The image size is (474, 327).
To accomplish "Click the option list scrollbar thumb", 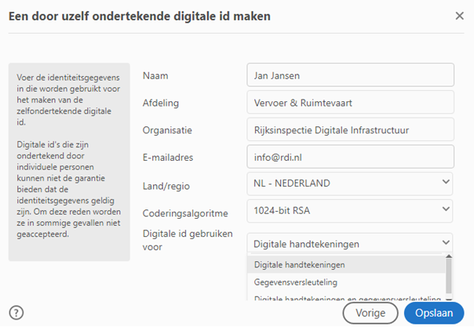I will (449, 276).
